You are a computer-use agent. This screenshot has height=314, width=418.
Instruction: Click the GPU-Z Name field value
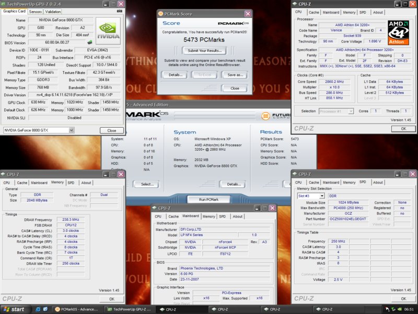click(61, 20)
